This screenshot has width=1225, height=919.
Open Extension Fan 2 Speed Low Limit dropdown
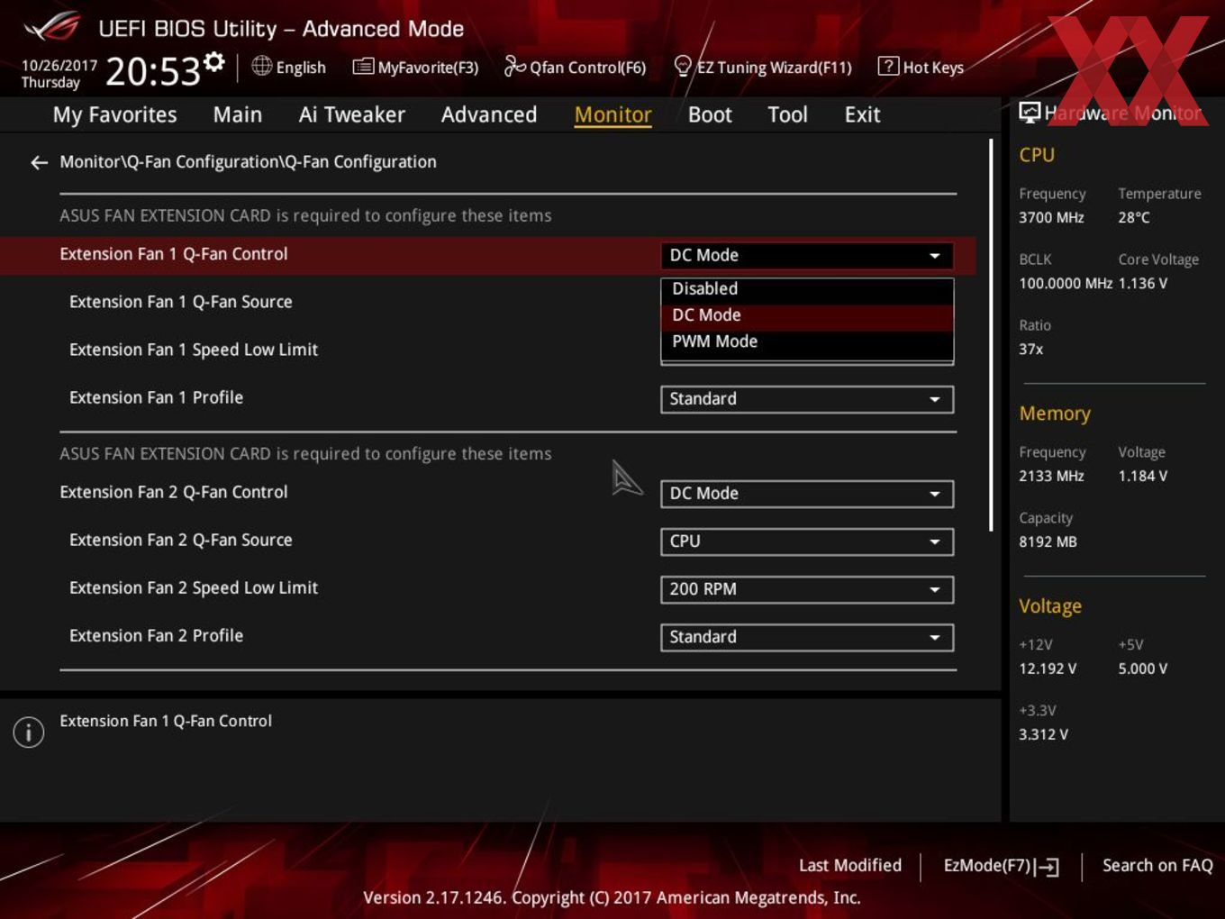click(807, 589)
